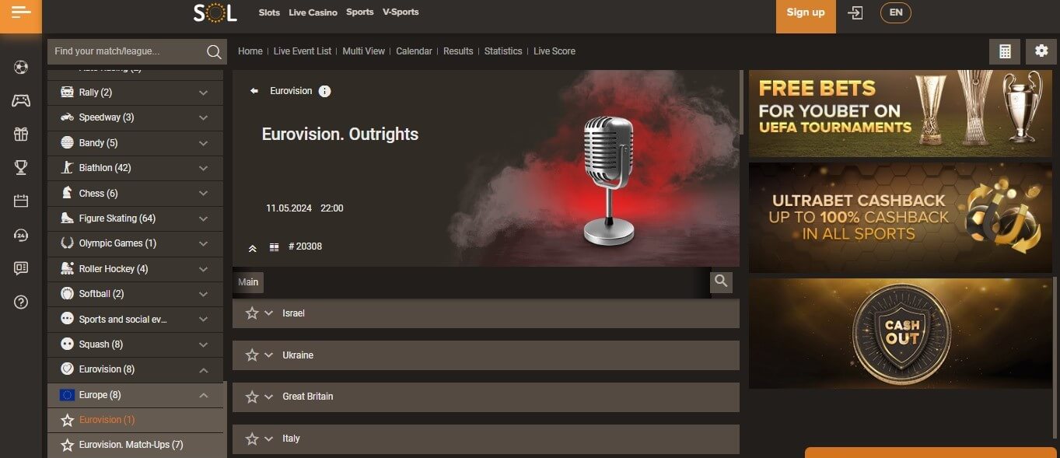
Task: Open the Sports menu
Action: click(359, 12)
